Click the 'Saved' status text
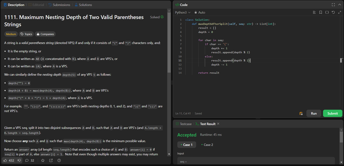The image size is (344, 166). (x=198, y=113)
